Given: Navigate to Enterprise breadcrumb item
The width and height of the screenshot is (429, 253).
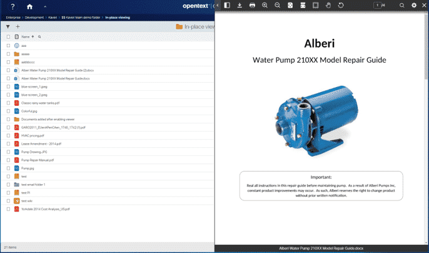Looking at the screenshot, I should pos(13,18).
